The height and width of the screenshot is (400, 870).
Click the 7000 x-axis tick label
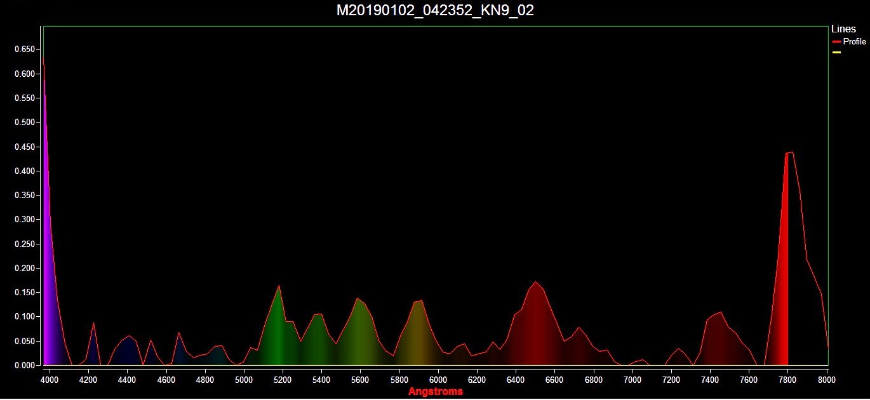click(632, 380)
